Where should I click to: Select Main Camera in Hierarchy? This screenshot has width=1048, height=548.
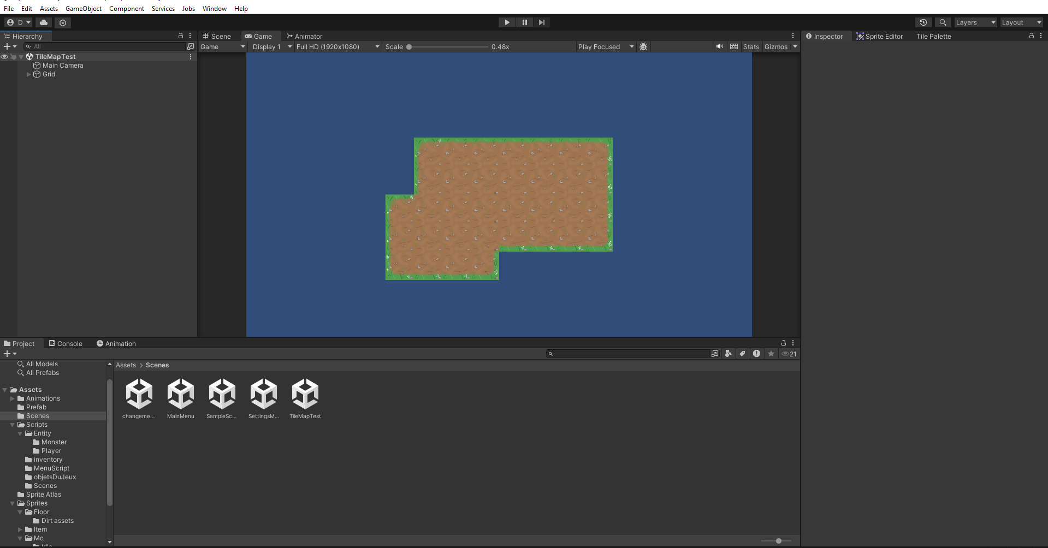[x=63, y=65]
